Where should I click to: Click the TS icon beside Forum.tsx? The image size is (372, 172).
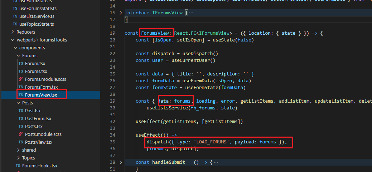[x=21, y=63]
